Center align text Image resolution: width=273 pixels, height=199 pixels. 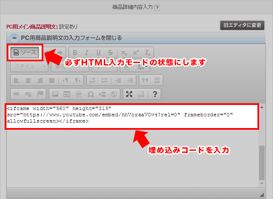coord(28,80)
